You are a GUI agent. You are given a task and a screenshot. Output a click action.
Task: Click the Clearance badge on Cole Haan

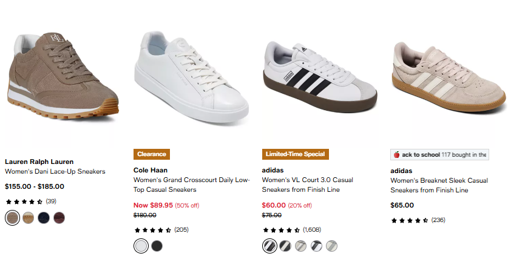pyautogui.click(x=152, y=154)
